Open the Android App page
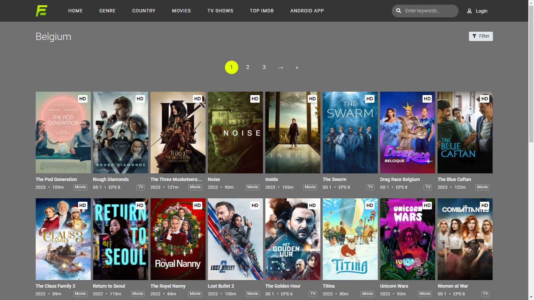 pyautogui.click(x=307, y=11)
